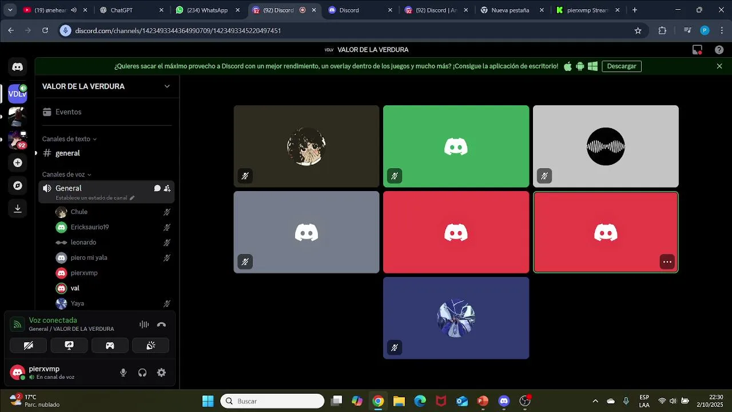Open the pop-out inbox icon top right

coord(697,50)
